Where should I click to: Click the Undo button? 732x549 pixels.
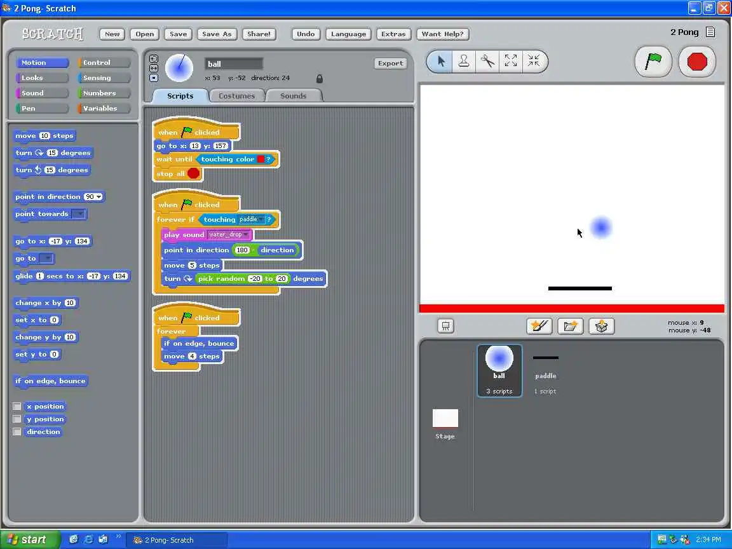pos(306,34)
